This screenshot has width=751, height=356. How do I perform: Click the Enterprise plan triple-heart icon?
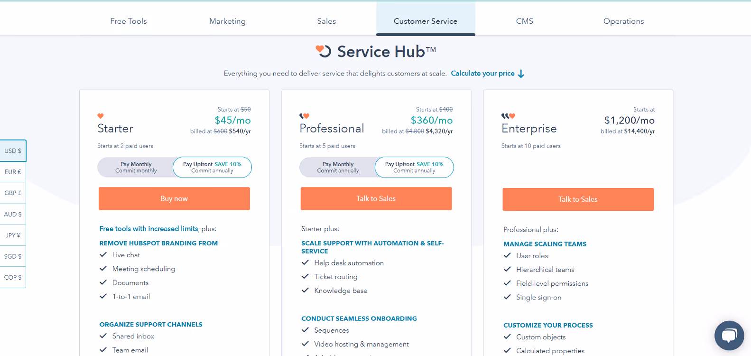[x=508, y=116]
